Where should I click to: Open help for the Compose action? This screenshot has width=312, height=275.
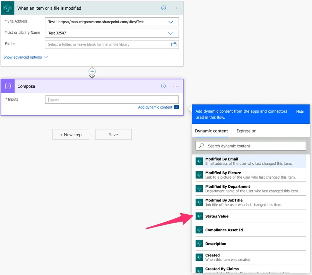tap(163, 86)
